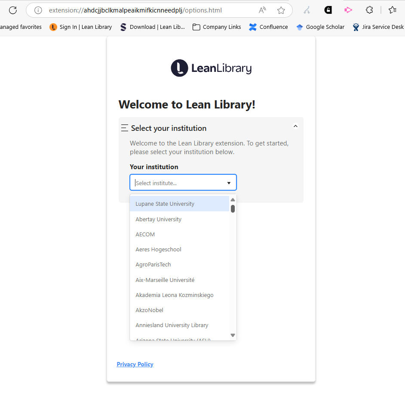The height and width of the screenshot is (396, 405).
Task: Open the Select institute dropdown arrow
Action: pyautogui.click(x=229, y=183)
